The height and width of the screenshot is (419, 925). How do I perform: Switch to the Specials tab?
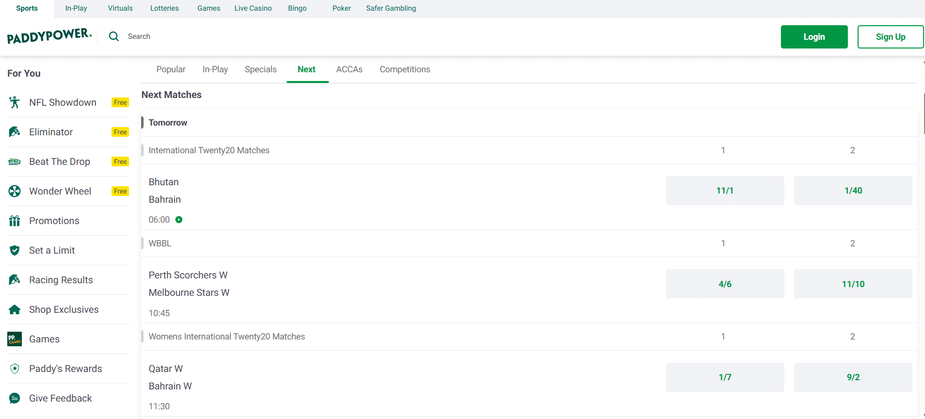point(260,69)
